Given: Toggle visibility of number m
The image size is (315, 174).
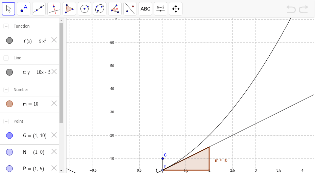Looking at the screenshot, I should click(9, 104).
